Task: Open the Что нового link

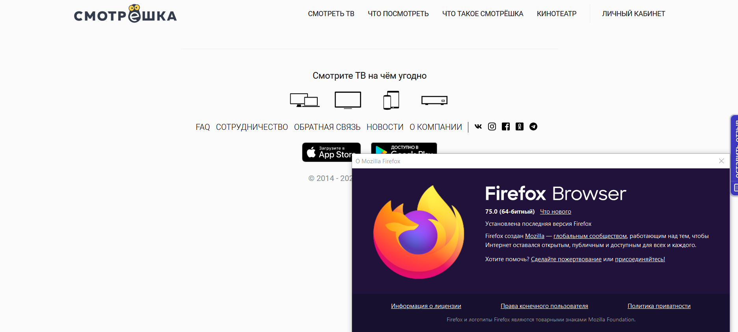Action: point(555,212)
